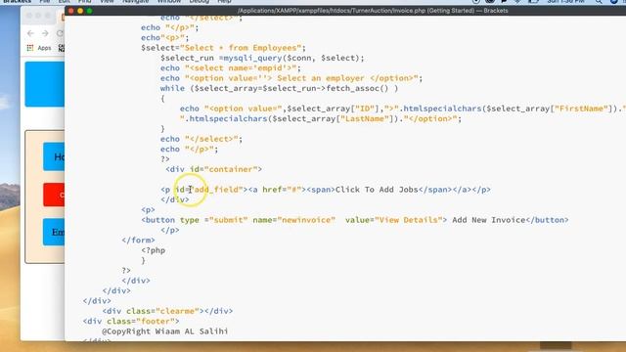
Task: Open the Navigate menu
Action: [136, 2]
